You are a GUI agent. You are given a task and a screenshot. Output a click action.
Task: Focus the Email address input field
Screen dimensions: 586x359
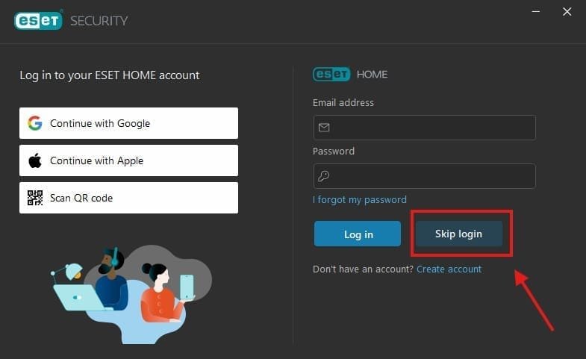pyautogui.click(x=424, y=128)
